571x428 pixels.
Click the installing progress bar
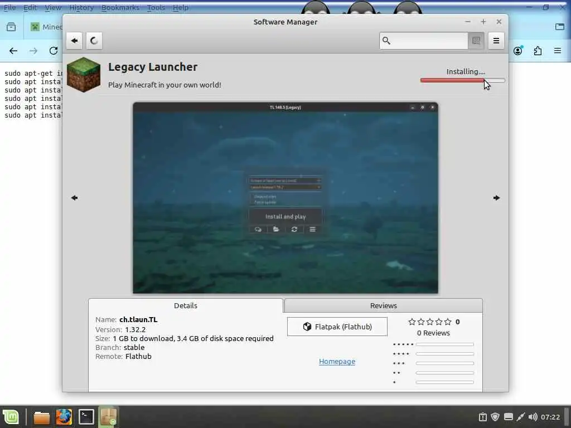click(x=462, y=80)
